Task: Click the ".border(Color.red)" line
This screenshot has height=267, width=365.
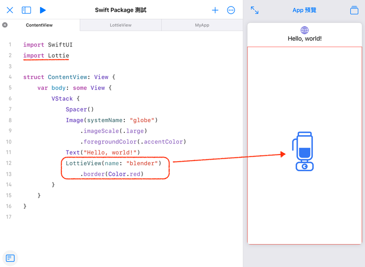Action: (112, 174)
